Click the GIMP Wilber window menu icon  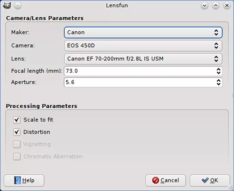click(7, 5)
